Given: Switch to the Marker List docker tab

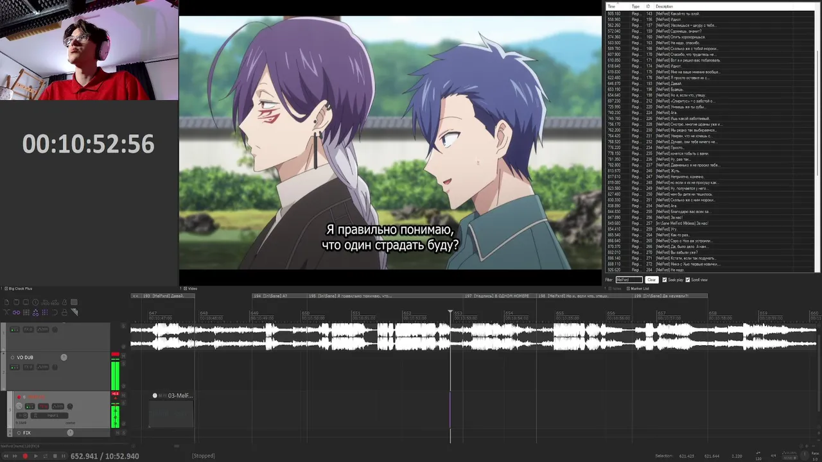Looking at the screenshot, I should coord(638,289).
